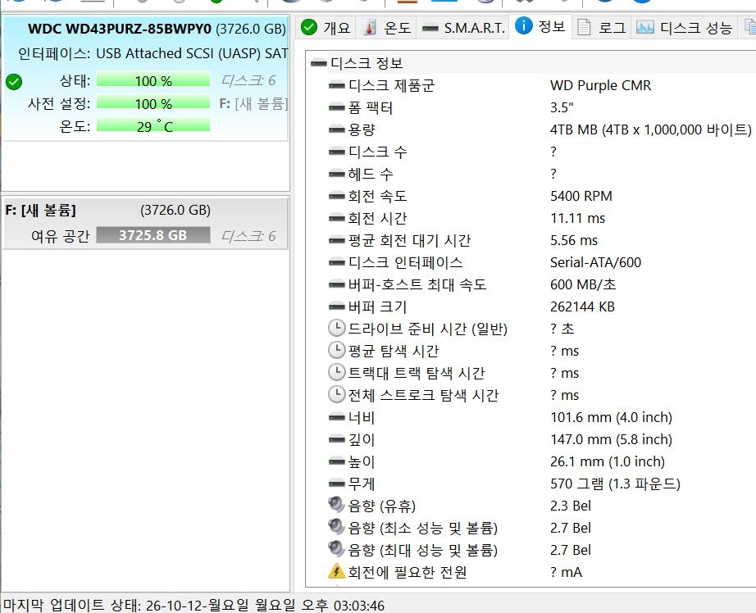756x613 pixels.
Task: Click the disk icon beside 용량
Action: [x=336, y=130]
